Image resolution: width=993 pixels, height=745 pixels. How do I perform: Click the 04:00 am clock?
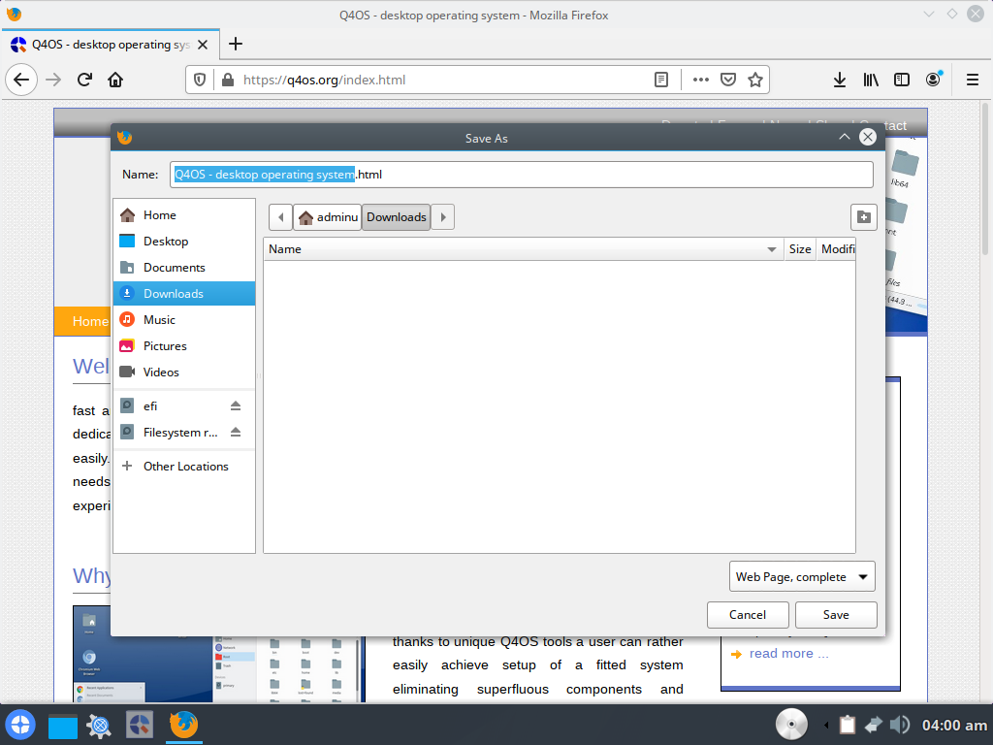click(x=954, y=726)
